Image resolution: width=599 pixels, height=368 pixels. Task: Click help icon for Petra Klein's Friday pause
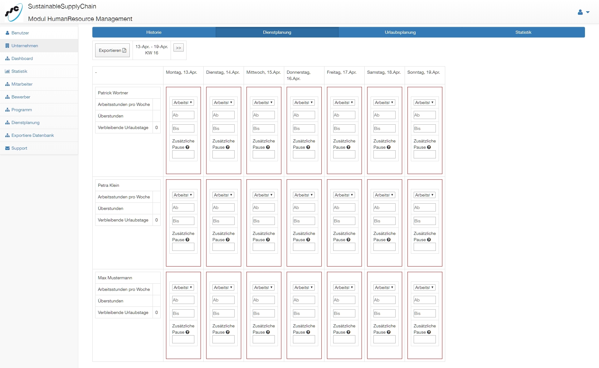348,240
